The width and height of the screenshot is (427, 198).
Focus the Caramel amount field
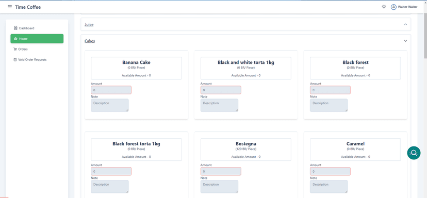[330, 171]
